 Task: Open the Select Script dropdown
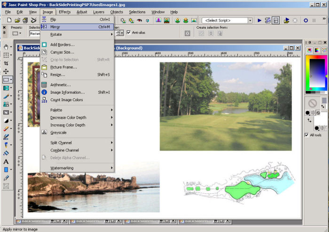pos(251,21)
